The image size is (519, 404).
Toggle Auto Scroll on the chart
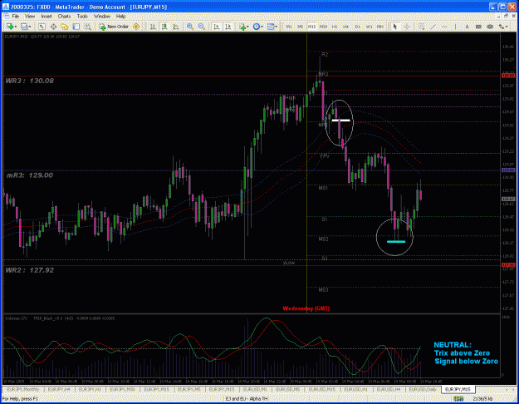217,27
